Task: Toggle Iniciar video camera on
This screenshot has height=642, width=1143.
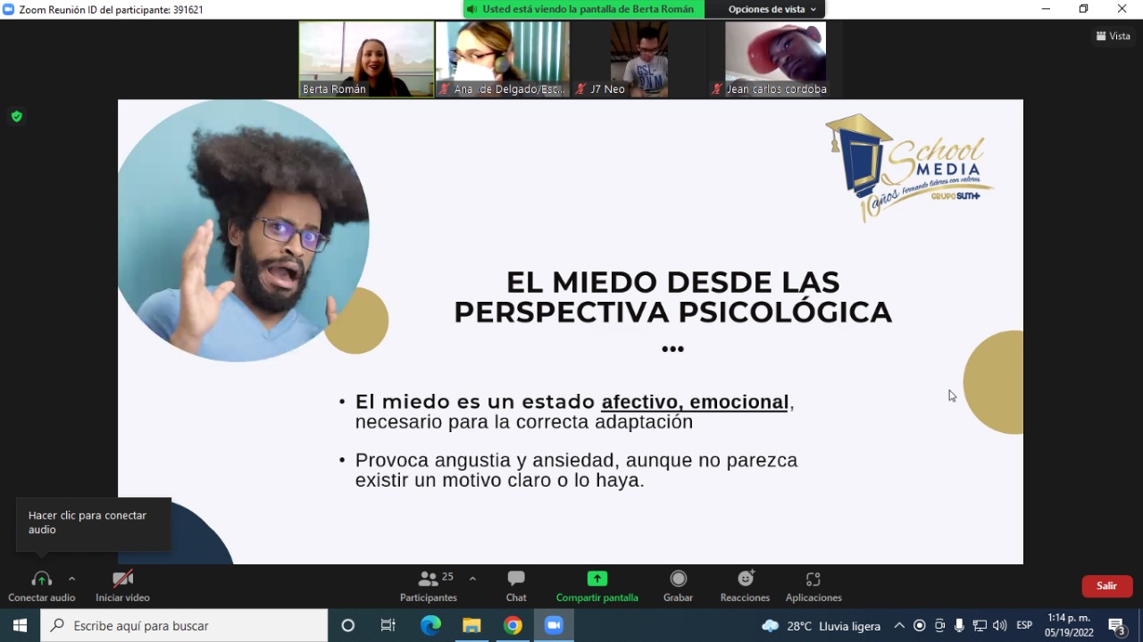Action: pyautogui.click(x=122, y=587)
